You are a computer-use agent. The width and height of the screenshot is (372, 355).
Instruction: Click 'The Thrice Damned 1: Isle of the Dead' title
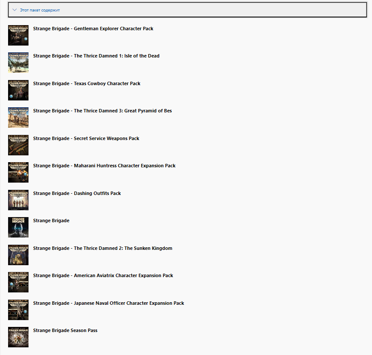point(96,56)
